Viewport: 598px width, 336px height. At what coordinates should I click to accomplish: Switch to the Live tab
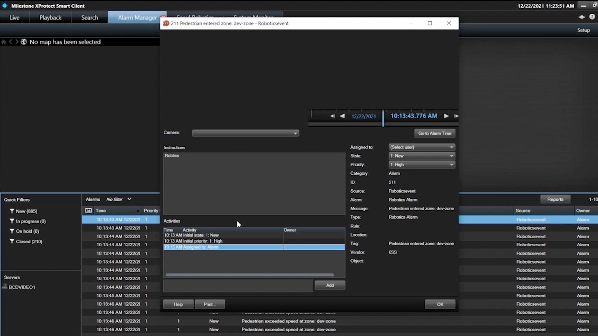15,18
